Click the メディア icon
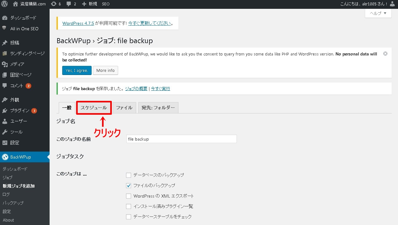Viewport: 398px width, 225px height. pos(4,64)
